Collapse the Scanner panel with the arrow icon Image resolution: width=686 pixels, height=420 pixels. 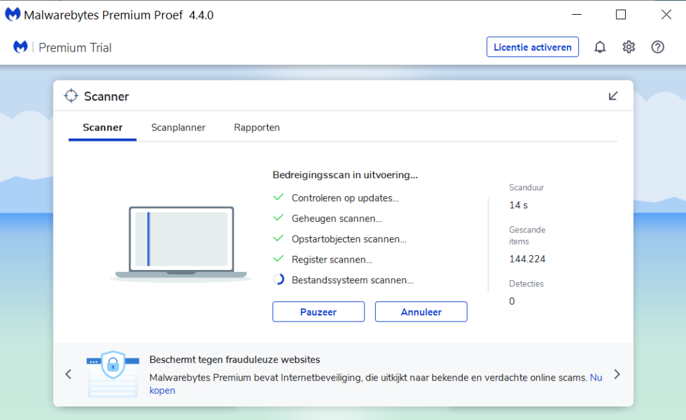[613, 96]
